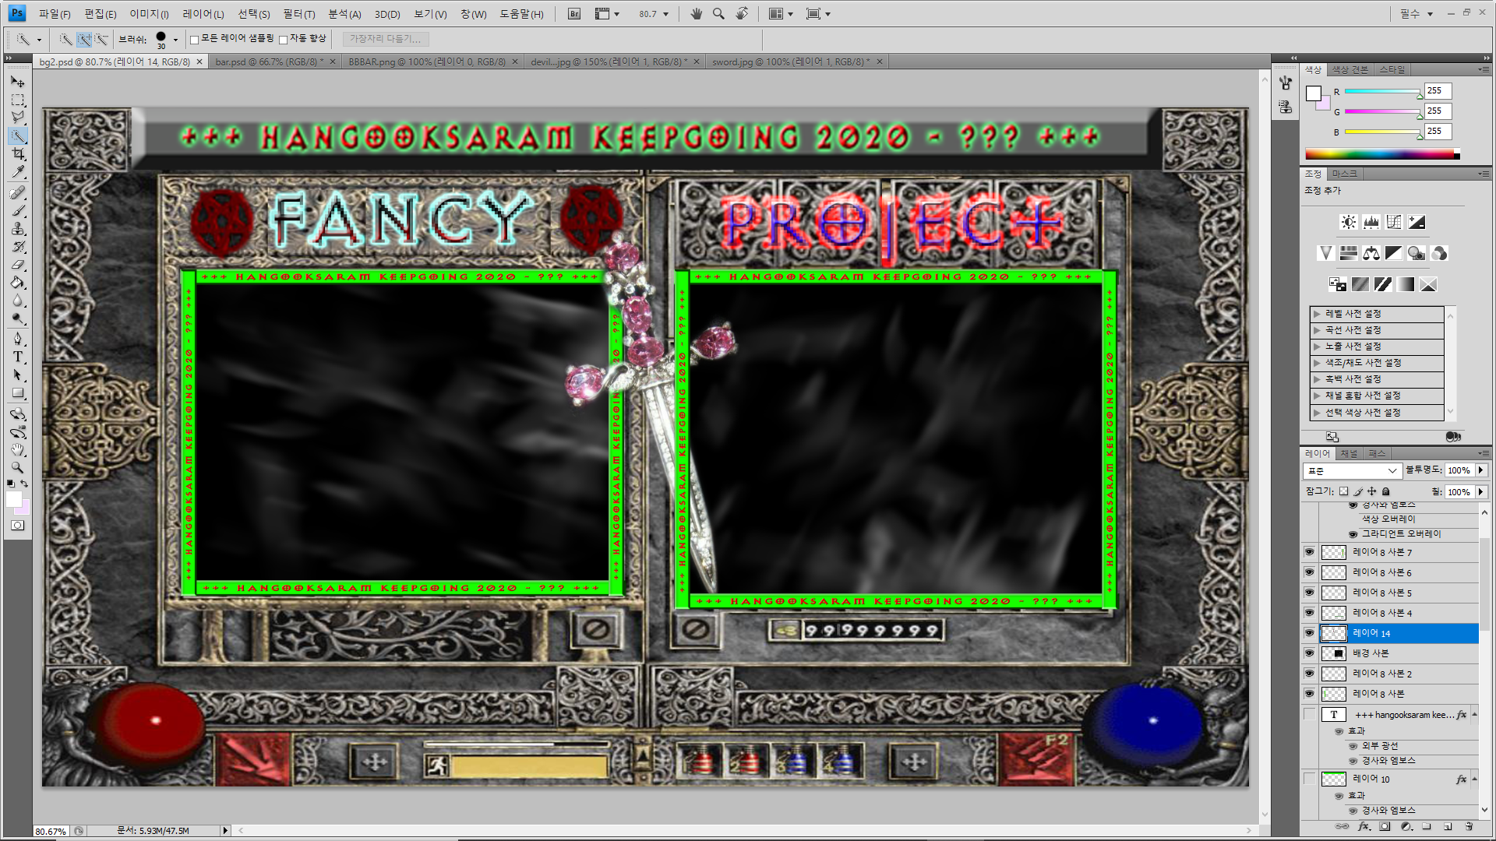Viewport: 1496px width, 841px height.
Task: Create a new layer via panel icon
Action: pos(1448,827)
